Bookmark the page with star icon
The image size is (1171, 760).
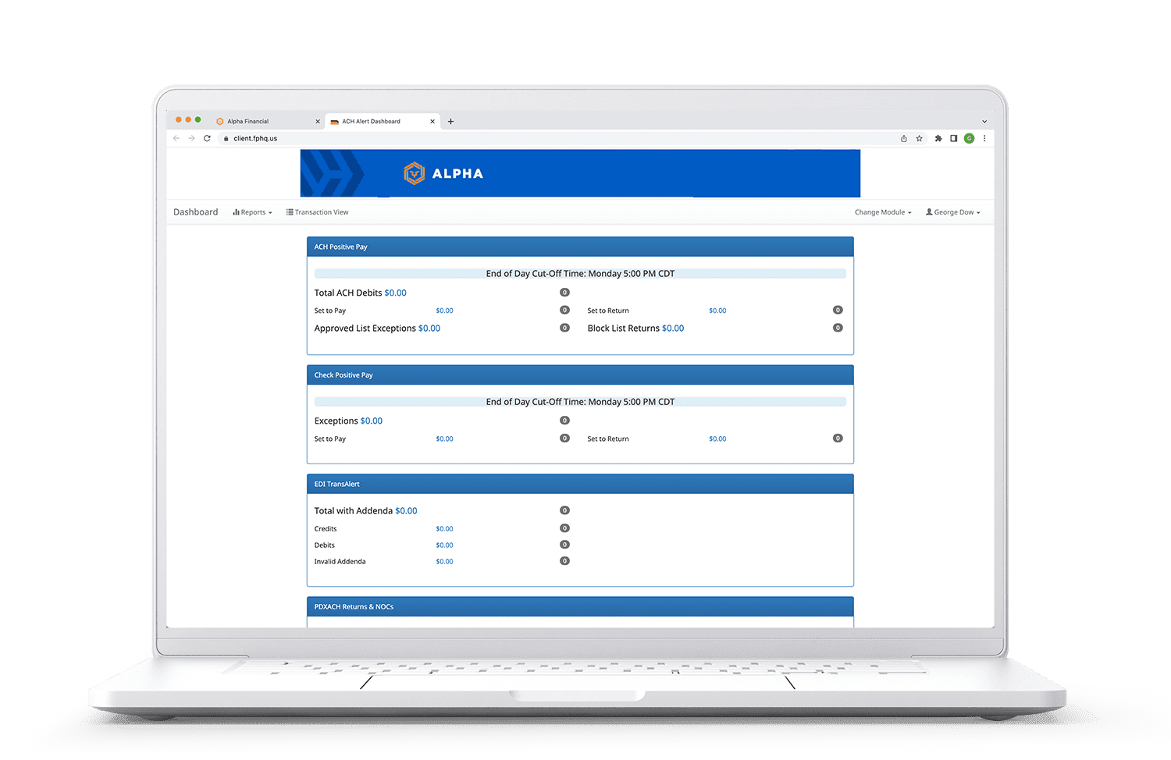click(920, 138)
